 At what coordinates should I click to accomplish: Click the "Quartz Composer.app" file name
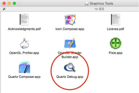point(24,77)
